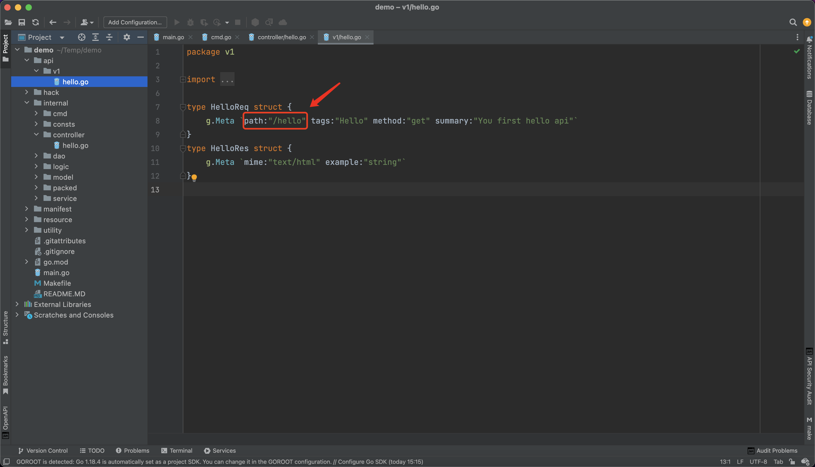Open Project panel gear options
815x467 pixels.
(x=127, y=37)
